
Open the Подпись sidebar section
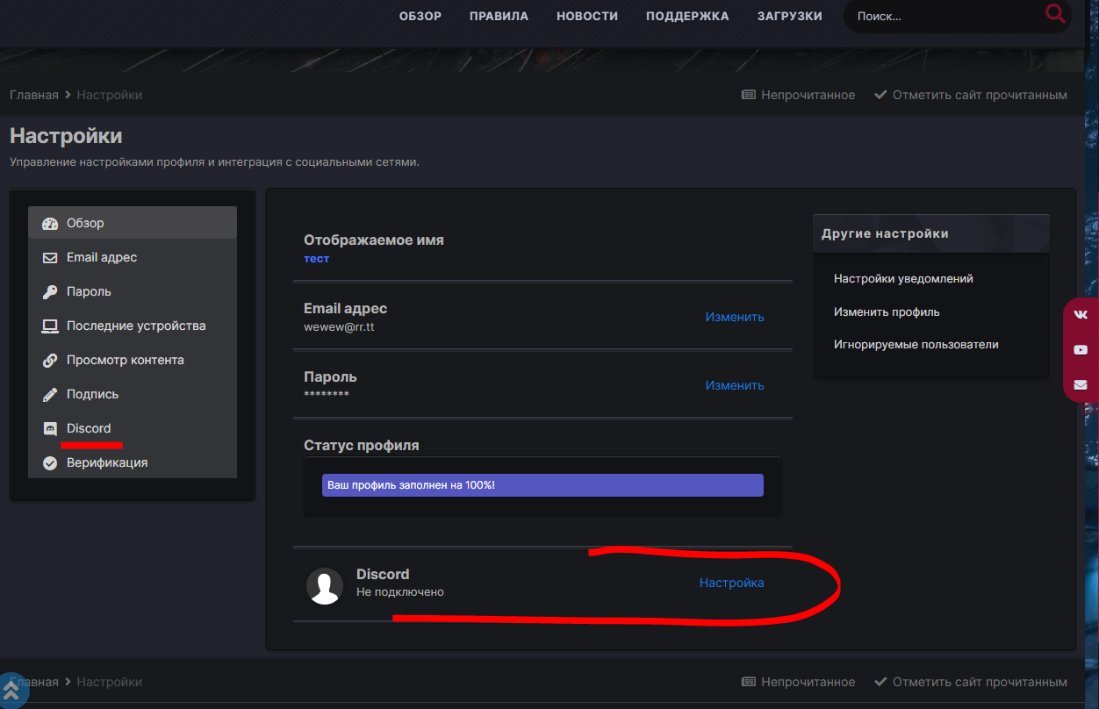pyautogui.click(x=92, y=394)
